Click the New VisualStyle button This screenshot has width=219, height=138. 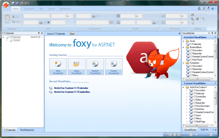coord(58,67)
